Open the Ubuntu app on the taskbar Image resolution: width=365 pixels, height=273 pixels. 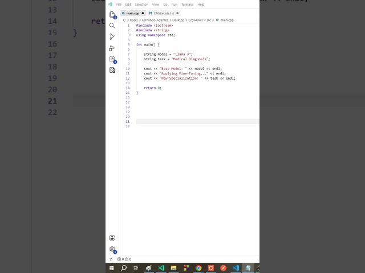[x=211, y=268]
